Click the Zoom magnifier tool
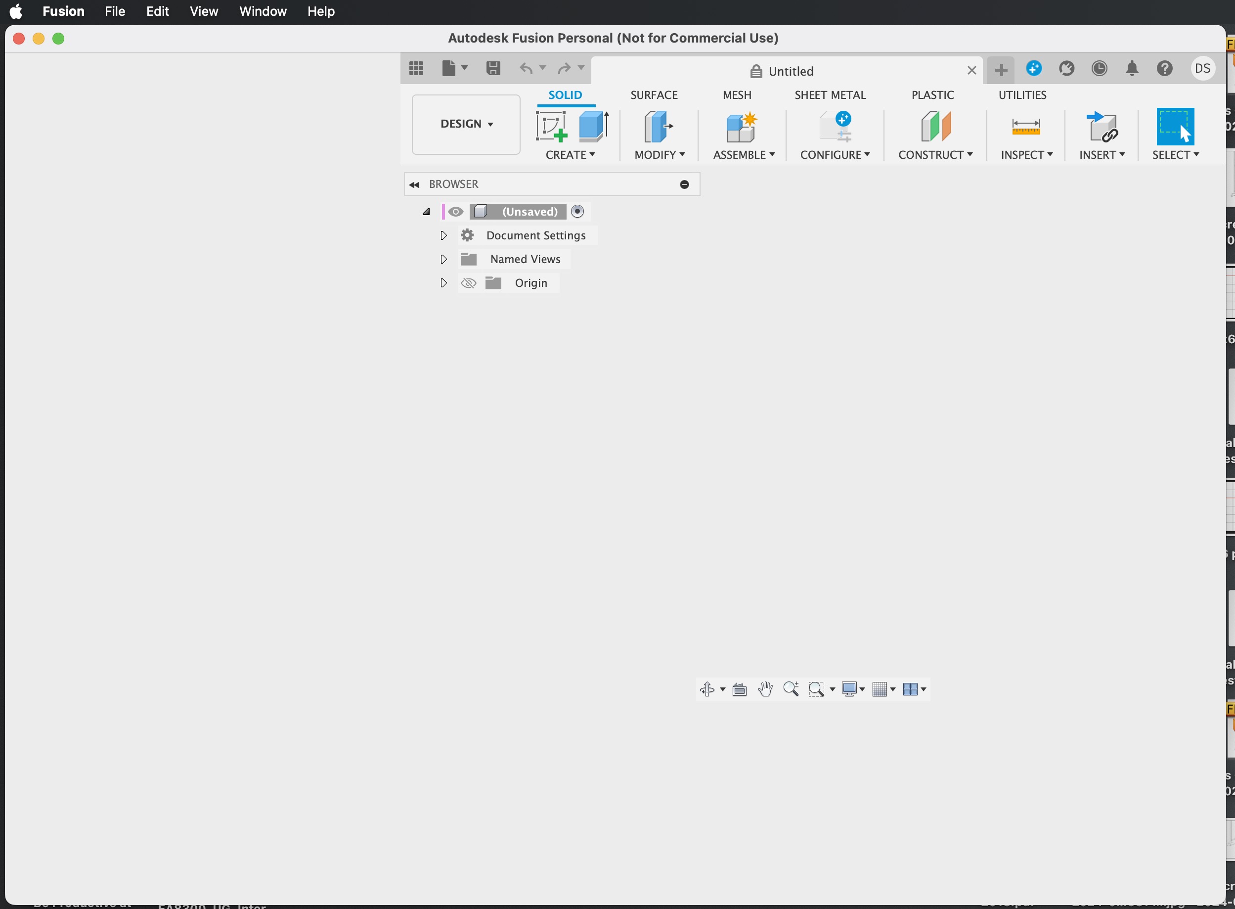This screenshot has height=909, width=1235. tap(791, 689)
